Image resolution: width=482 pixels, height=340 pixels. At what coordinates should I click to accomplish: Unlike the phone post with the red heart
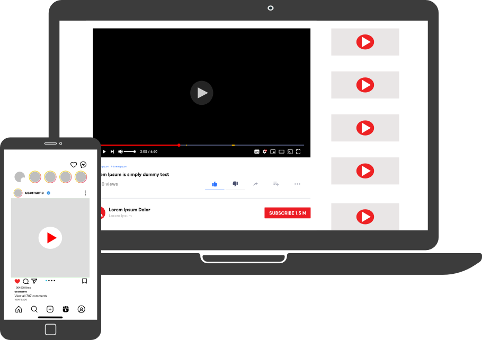click(x=17, y=281)
